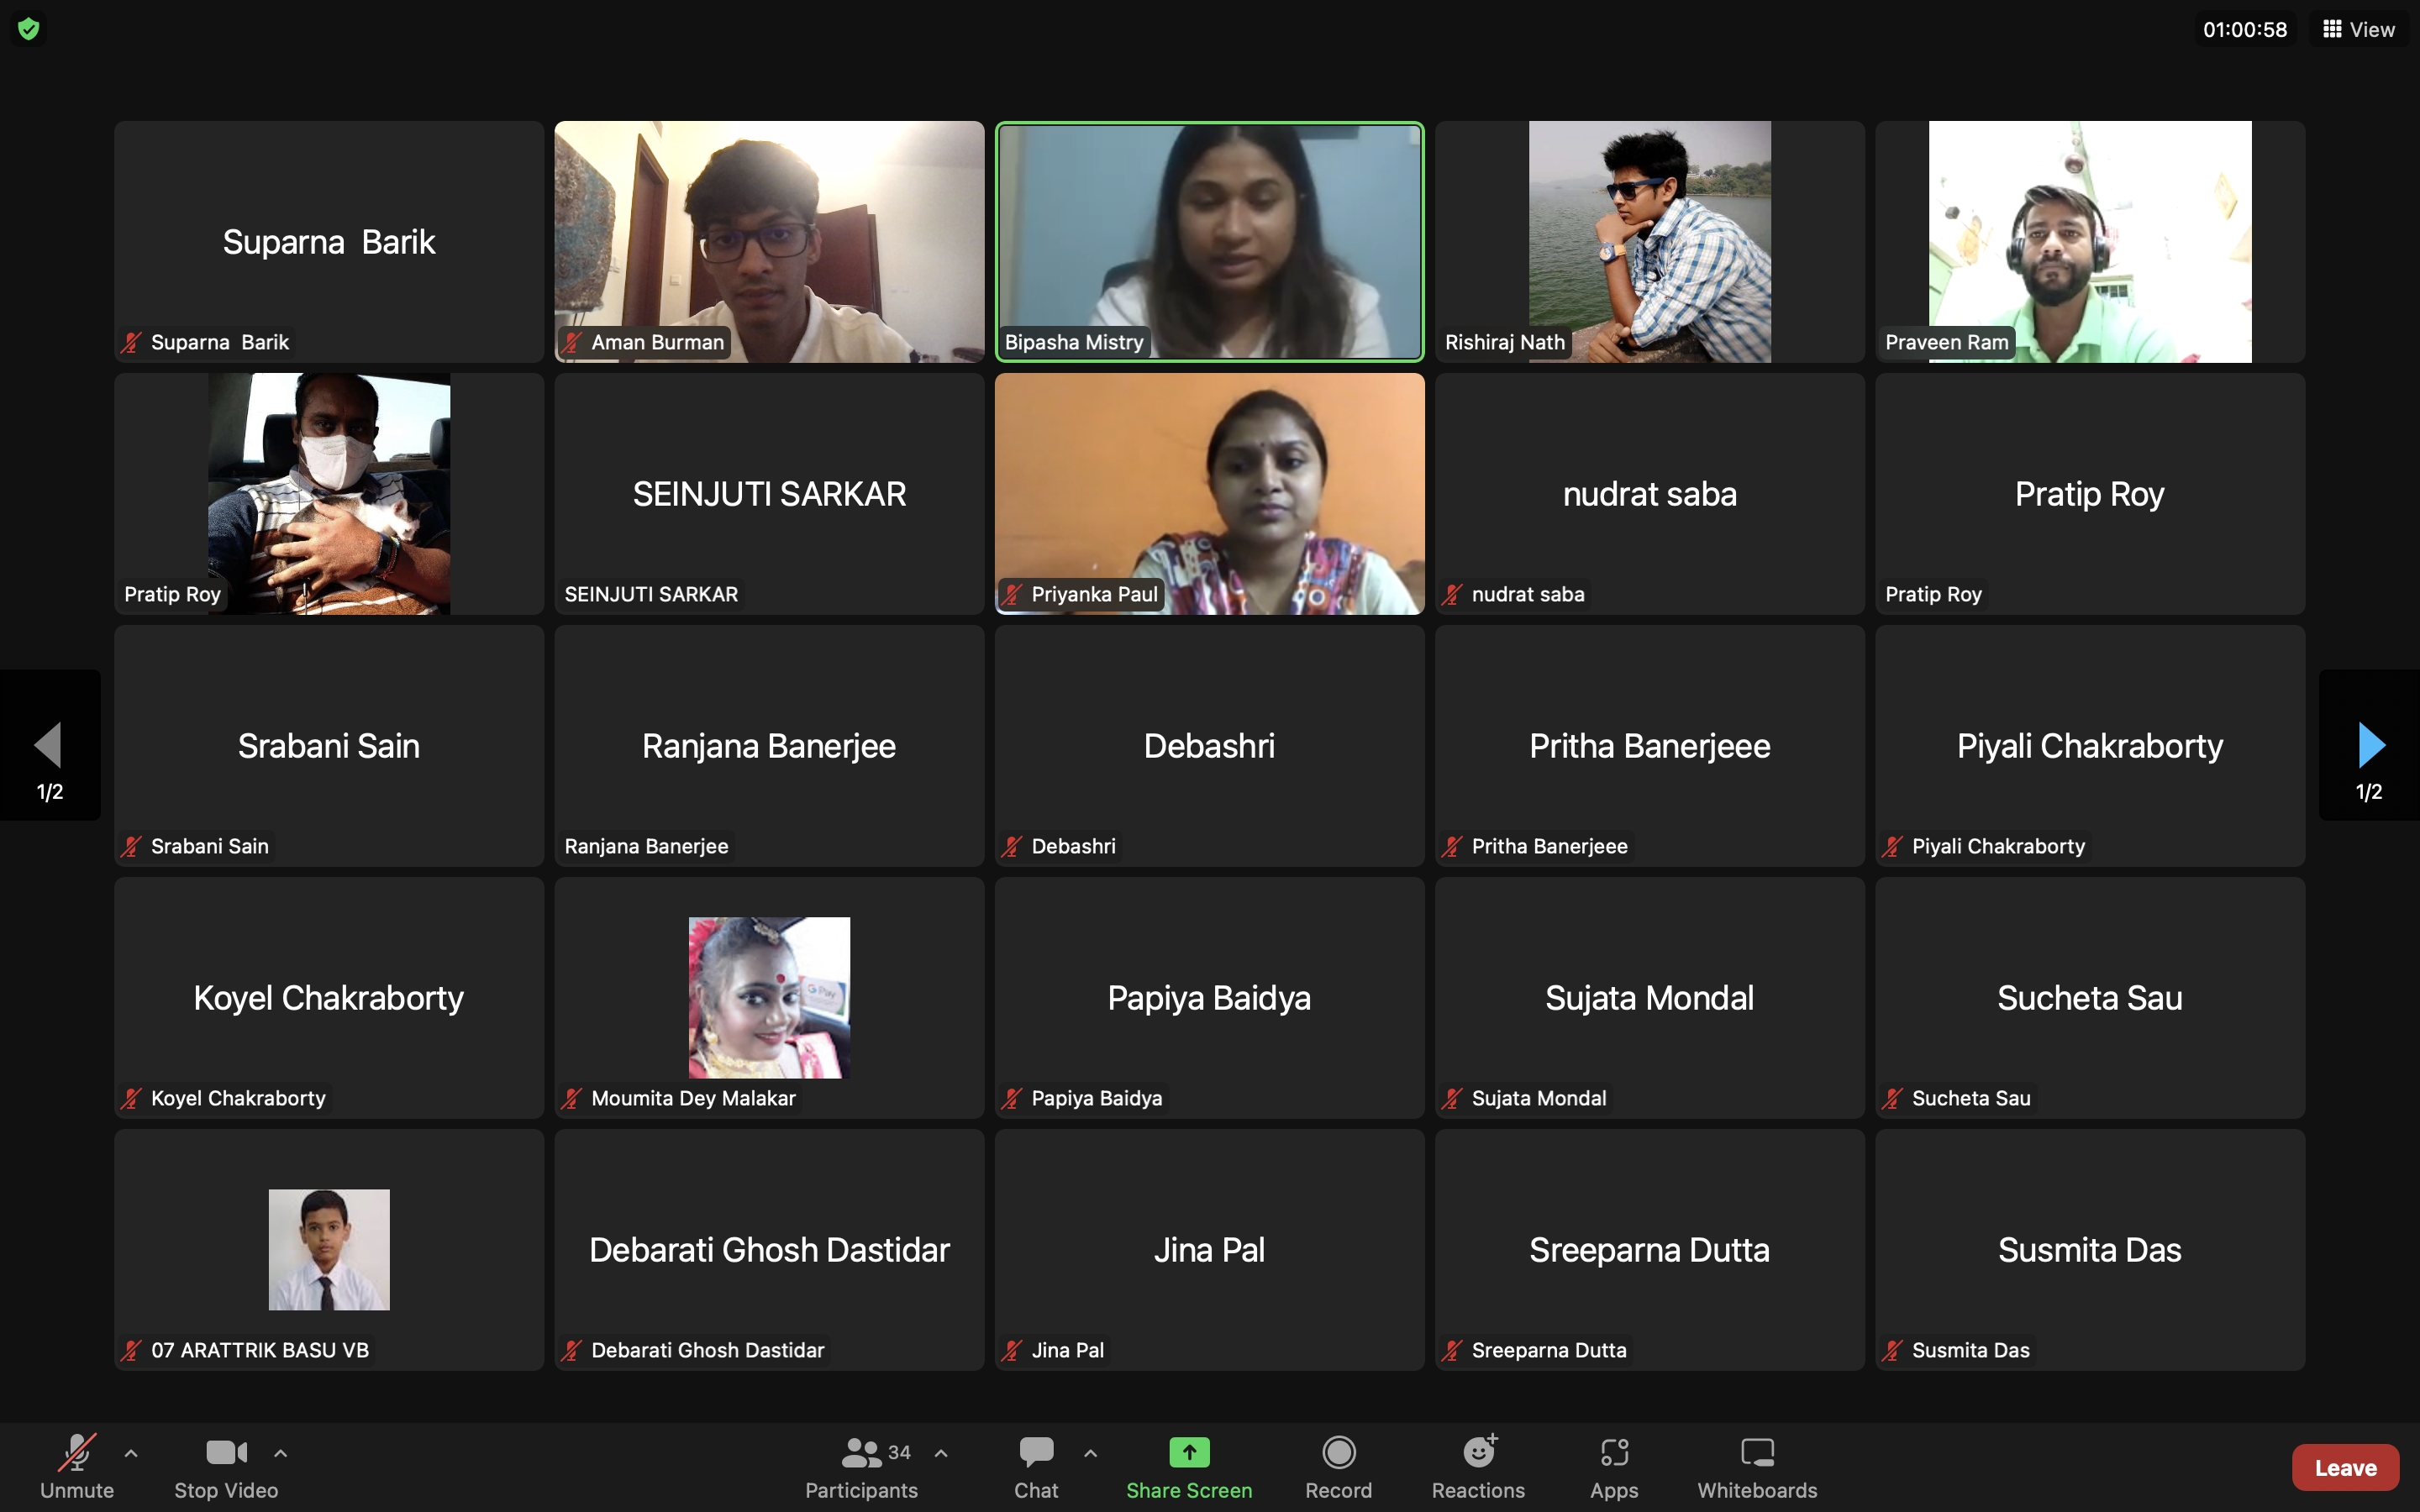The image size is (2420, 1512).
Task: Expand the Chat options caret
Action: [1091, 1453]
